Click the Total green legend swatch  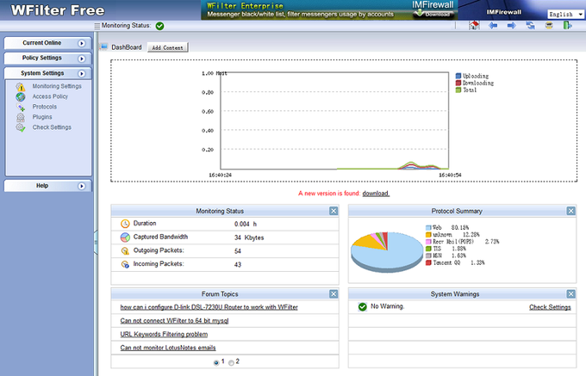tap(458, 89)
